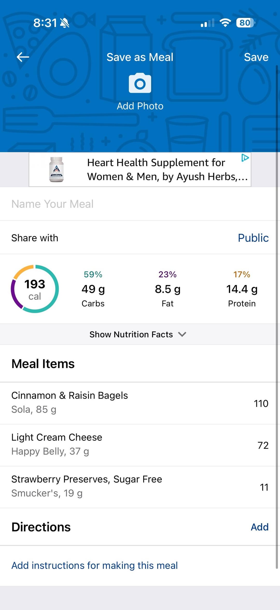This screenshot has width=280, height=610.
Task: Tap the supplement bottle ad image
Action: tap(57, 169)
